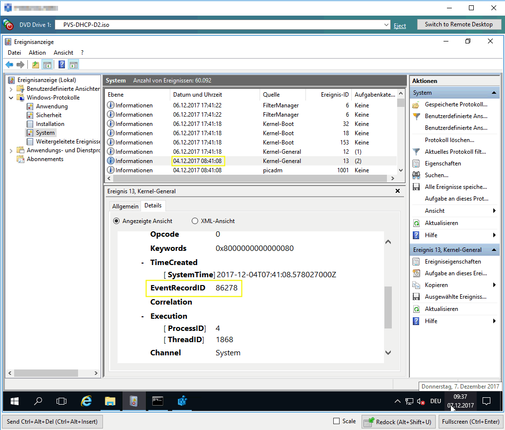This screenshot has height=430, width=505.
Task: Click the Eject link for PVS-DHCP-D2.iso
Action: pyautogui.click(x=400, y=25)
